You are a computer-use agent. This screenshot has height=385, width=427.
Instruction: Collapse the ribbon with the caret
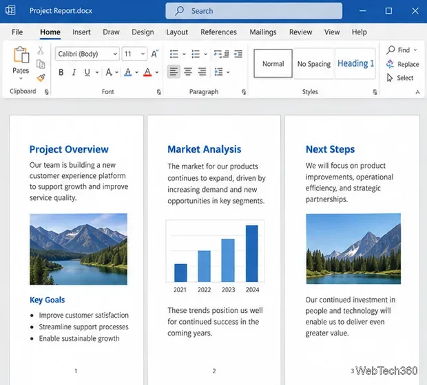pos(417,92)
